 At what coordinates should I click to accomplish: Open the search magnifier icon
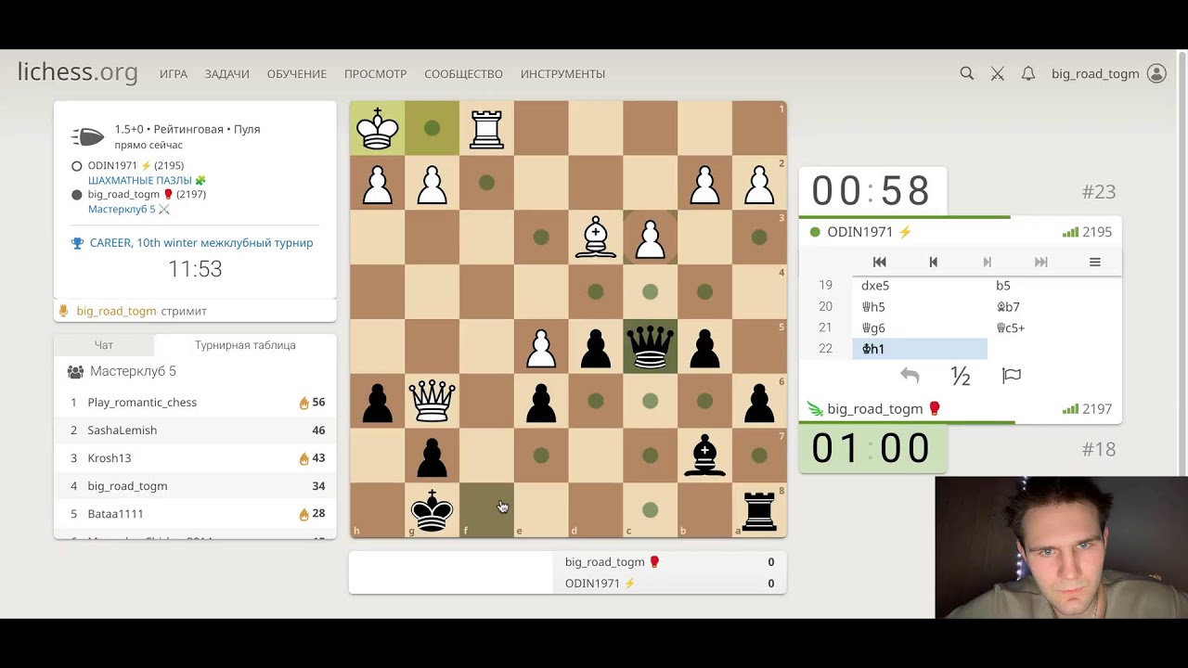click(967, 73)
